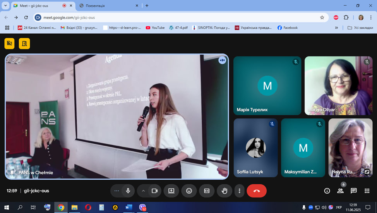Image resolution: width=377 pixels, height=213 pixels.
Task: Open meeting details info icon
Action: (327, 191)
